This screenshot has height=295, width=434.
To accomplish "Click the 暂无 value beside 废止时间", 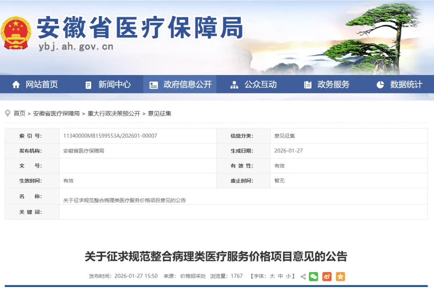I will pos(279,181).
